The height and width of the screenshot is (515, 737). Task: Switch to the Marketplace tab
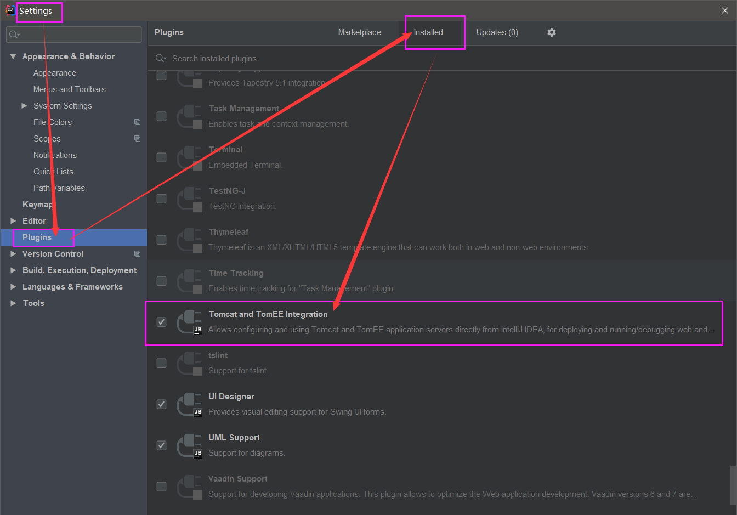359,32
